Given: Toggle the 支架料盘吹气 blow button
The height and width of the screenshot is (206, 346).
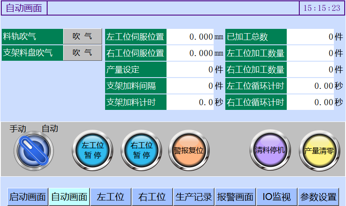Looking at the screenshot, I should point(82,53).
